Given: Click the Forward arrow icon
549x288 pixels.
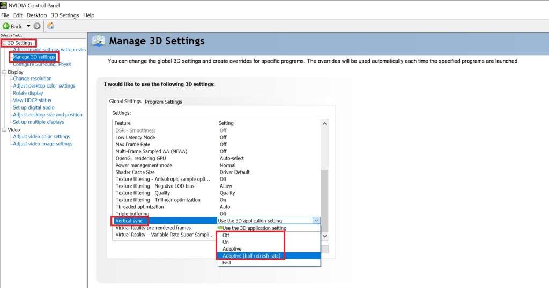Looking at the screenshot, I should 37,26.
